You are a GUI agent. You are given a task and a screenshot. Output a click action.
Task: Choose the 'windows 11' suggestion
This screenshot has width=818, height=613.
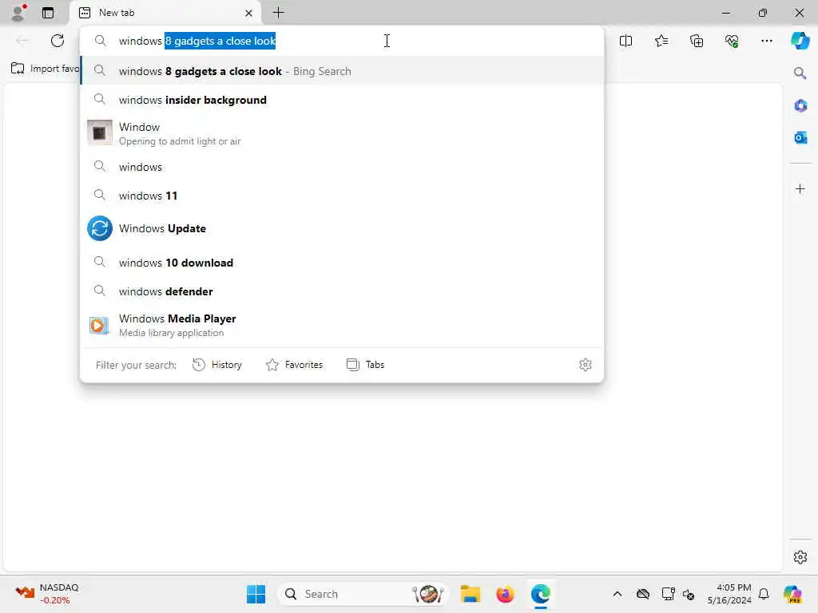coord(342,196)
